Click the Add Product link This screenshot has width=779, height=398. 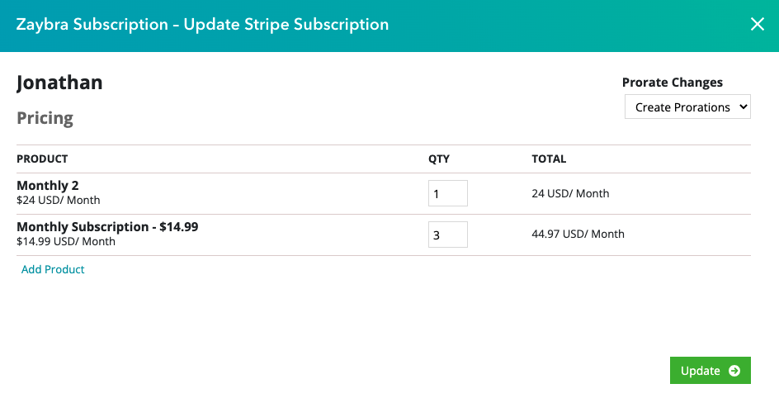[53, 269]
